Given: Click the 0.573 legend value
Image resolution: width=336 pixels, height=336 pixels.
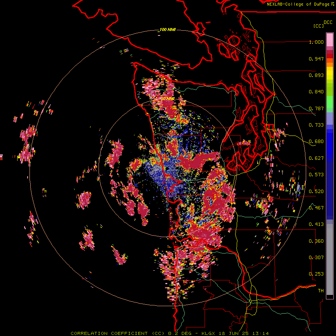Looking at the screenshot, I should (x=316, y=175).
